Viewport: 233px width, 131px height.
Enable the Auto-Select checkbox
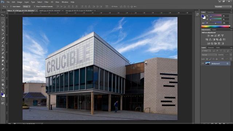coord(11,7)
